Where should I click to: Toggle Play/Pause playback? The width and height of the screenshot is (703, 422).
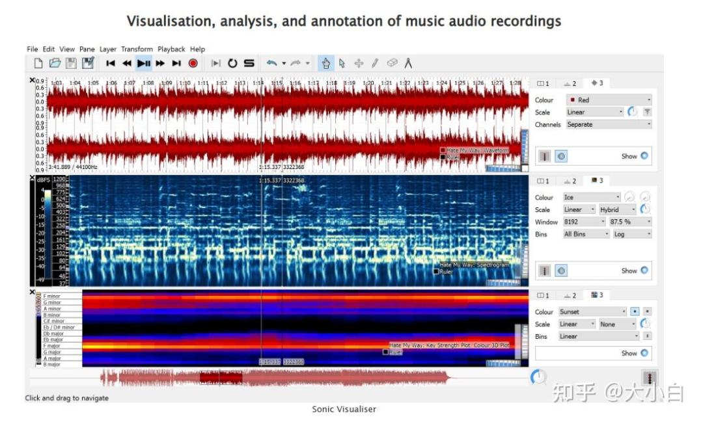(x=143, y=63)
